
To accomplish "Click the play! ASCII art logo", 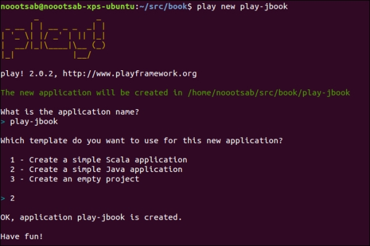I will (53, 39).
